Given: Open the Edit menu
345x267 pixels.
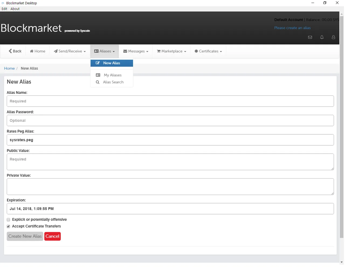Looking at the screenshot, I should click(x=4, y=9).
